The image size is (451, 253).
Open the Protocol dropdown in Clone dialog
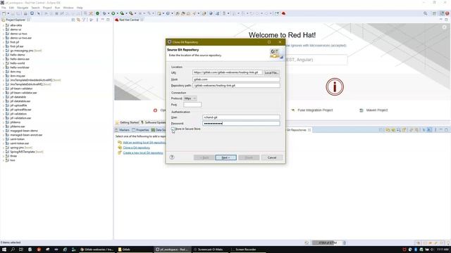[190, 98]
